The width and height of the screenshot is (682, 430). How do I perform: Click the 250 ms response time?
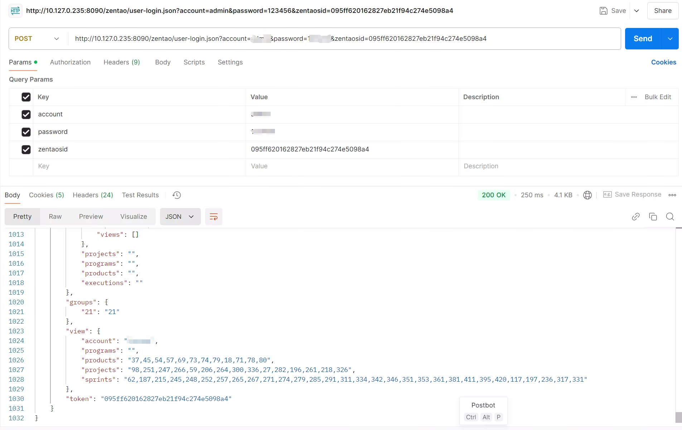pyautogui.click(x=532, y=195)
